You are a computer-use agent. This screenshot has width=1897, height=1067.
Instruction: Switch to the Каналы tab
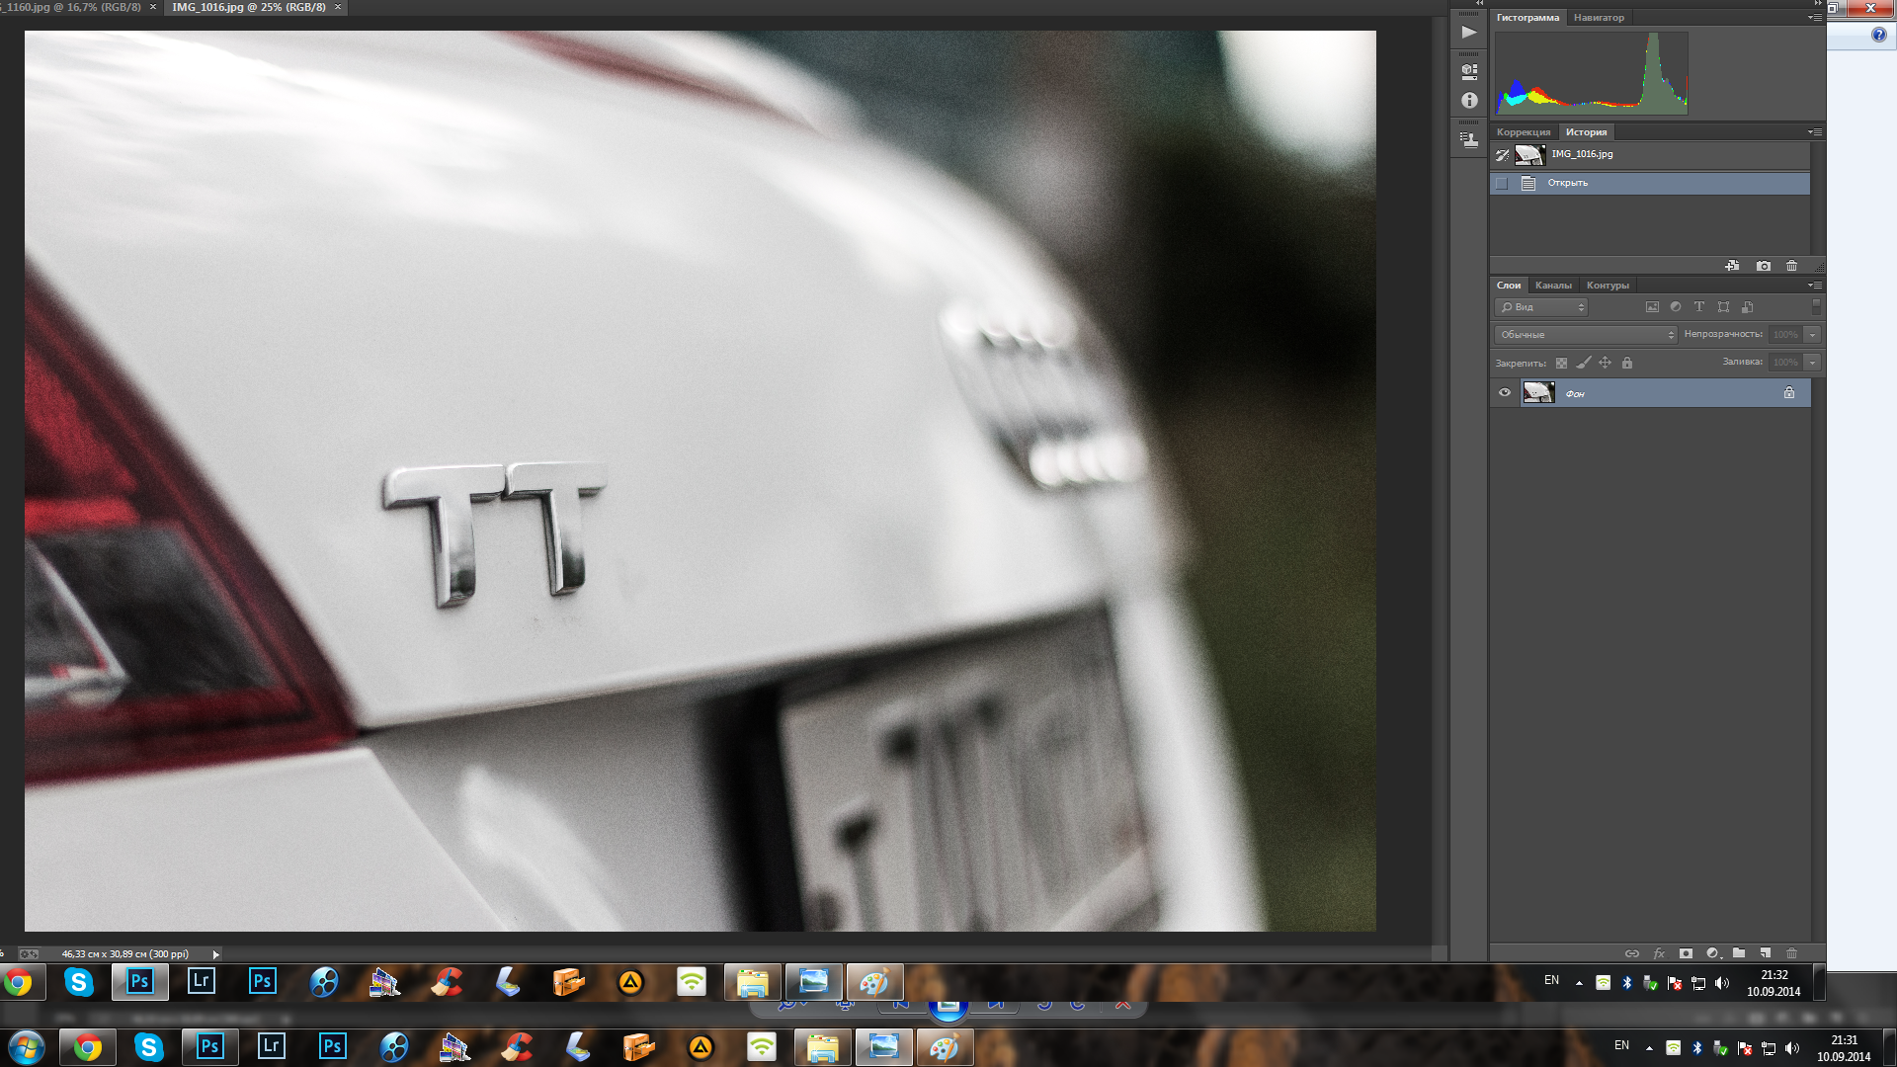[x=1553, y=286]
